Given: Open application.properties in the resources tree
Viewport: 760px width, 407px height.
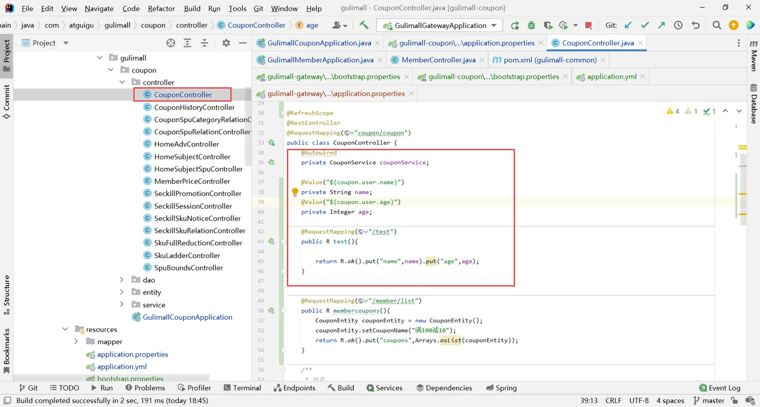Looking at the screenshot, I should click(x=132, y=354).
